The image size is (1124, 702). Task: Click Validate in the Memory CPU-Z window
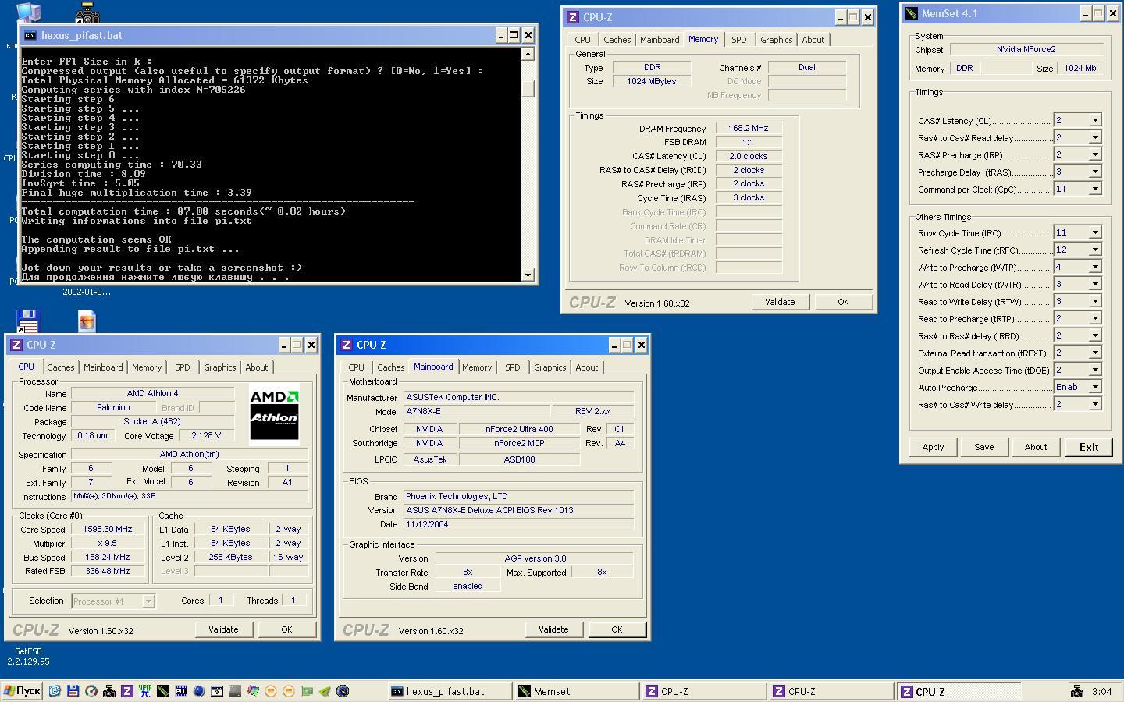(779, 302)
